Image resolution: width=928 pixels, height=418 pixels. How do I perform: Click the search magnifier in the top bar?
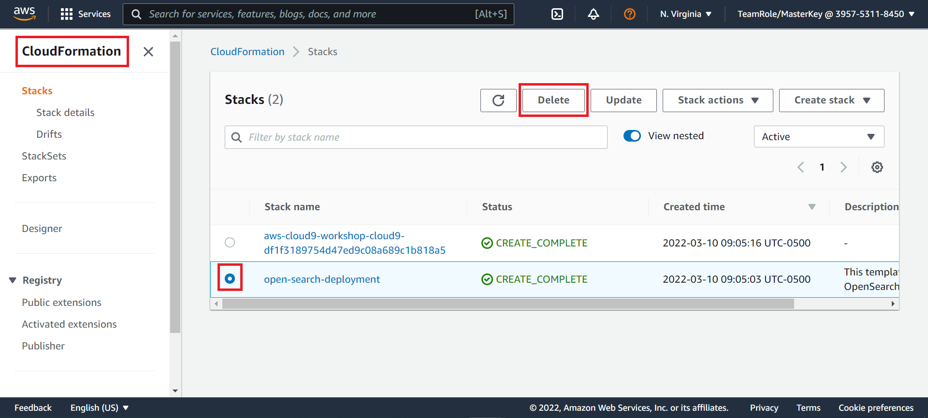pos(137,14)
